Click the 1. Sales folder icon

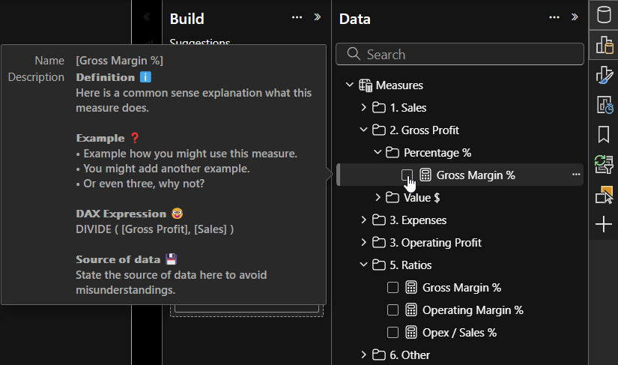point(379,107)
